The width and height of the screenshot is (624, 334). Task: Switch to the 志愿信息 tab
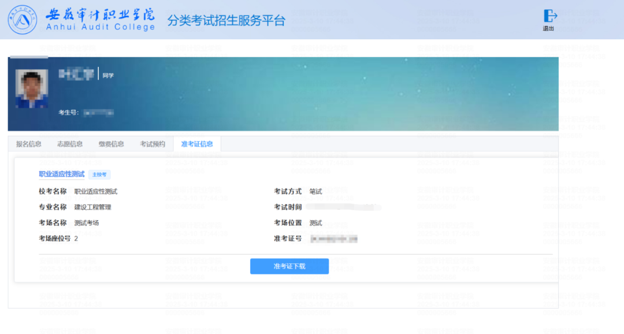[70, 144]
